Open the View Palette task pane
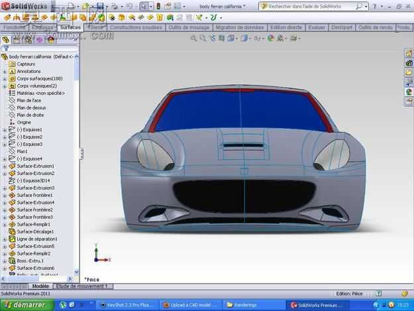414x311 pixels. point(409,82)
